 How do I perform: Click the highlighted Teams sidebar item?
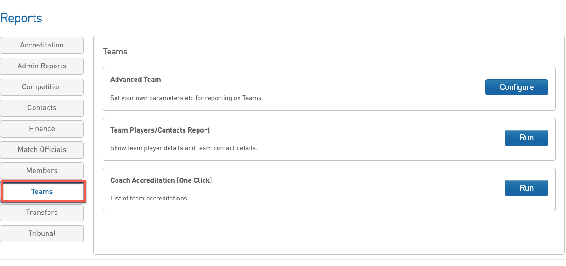[x=42, y=192]
